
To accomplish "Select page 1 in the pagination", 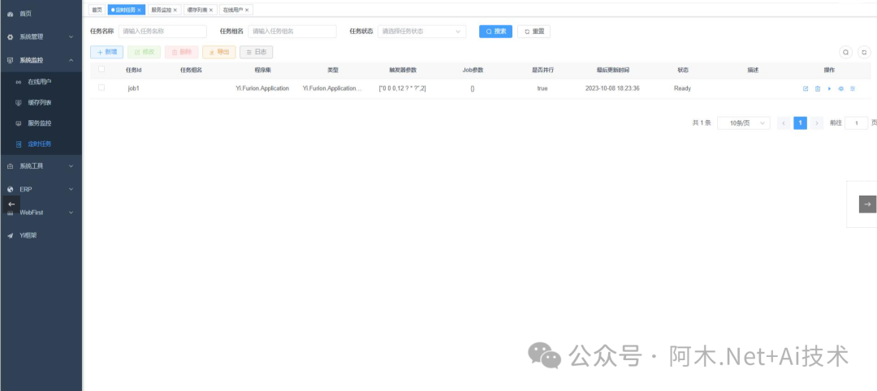I will point(801,122).
